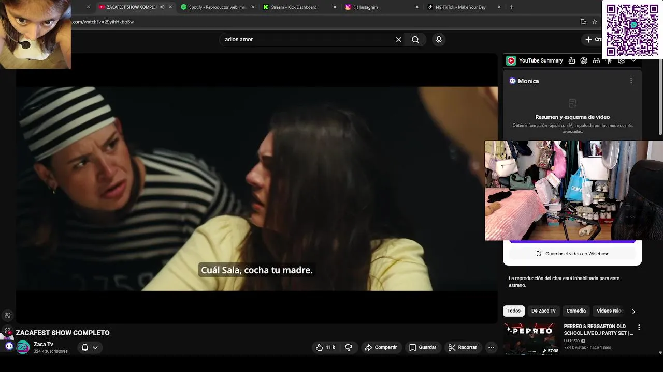Open Monica panel three-dot menu
Image resolution: width=663 pixels, height=372 pixels.
tap(631, 81)
